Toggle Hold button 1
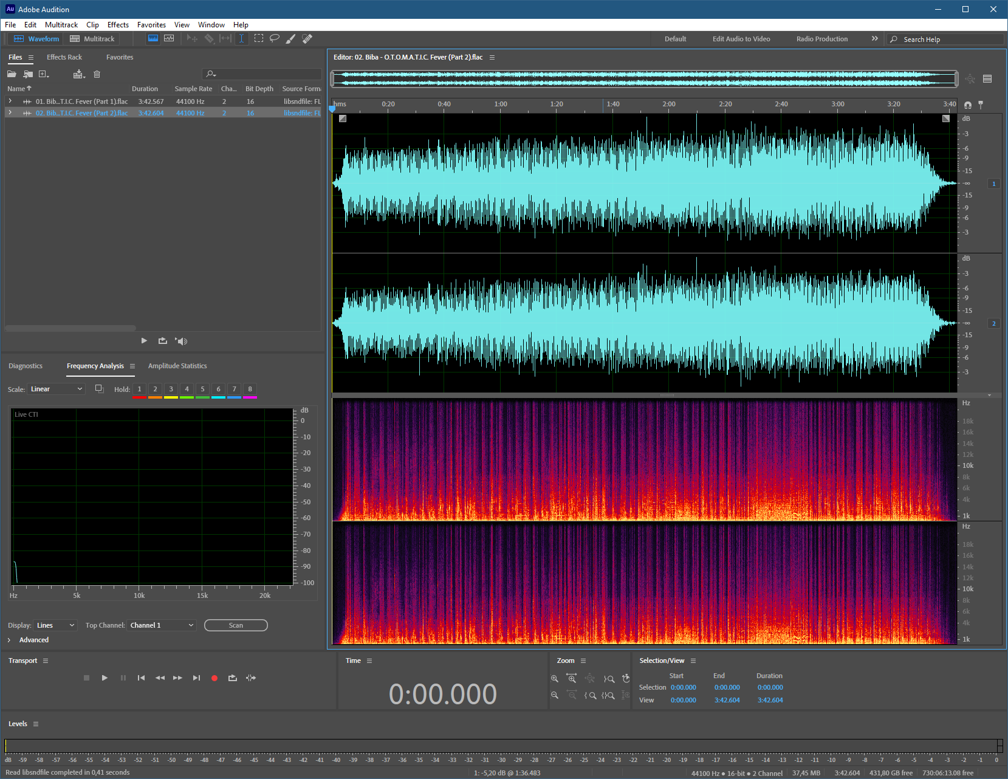 click(x=139, y=389)
